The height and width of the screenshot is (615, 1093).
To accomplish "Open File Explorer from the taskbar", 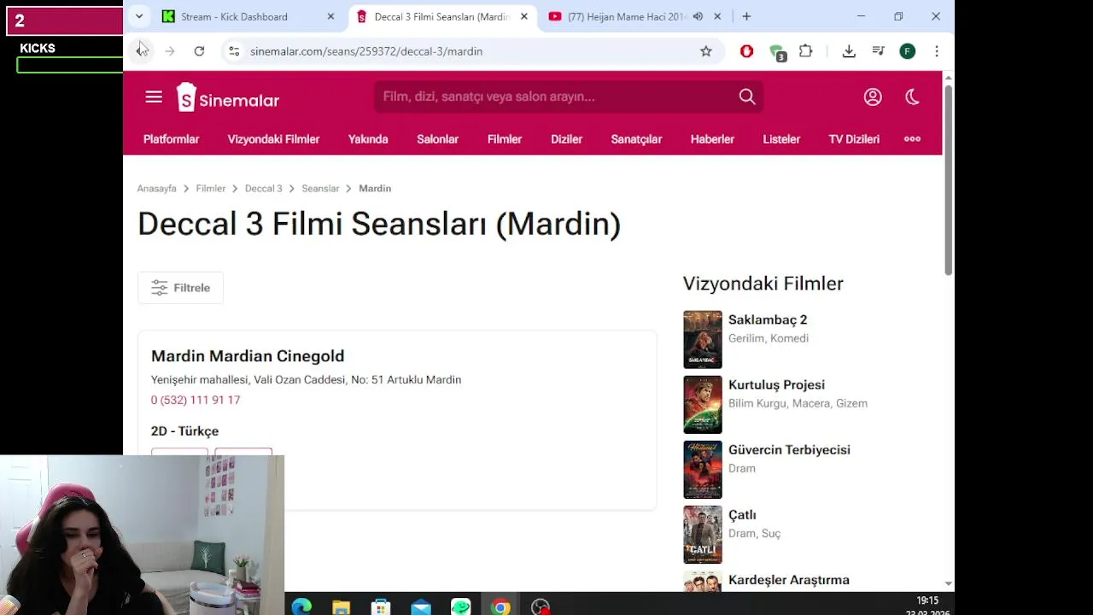I will [x=341, y=607].
